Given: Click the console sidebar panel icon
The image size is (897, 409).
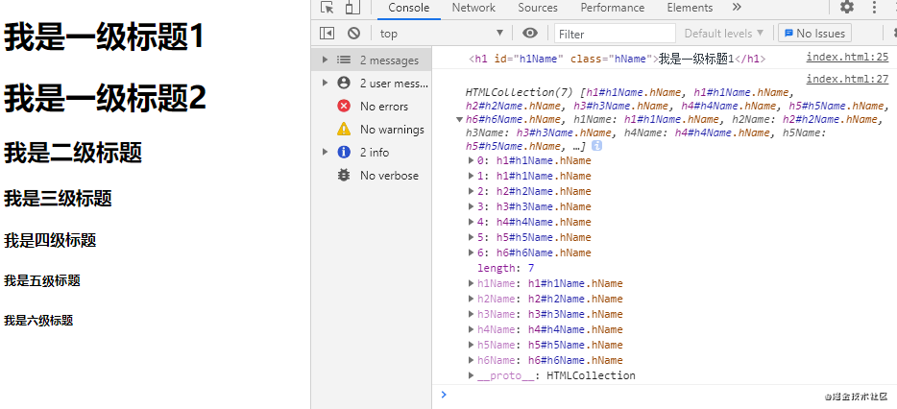Looking at the screenshot, I should pos(327,34).
